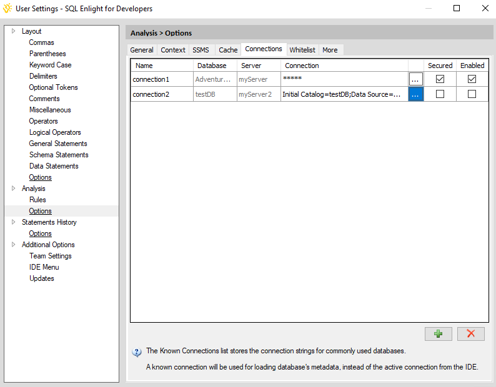Click the red X delete connection button
This screenshot has width=496, height=387.
470,334
